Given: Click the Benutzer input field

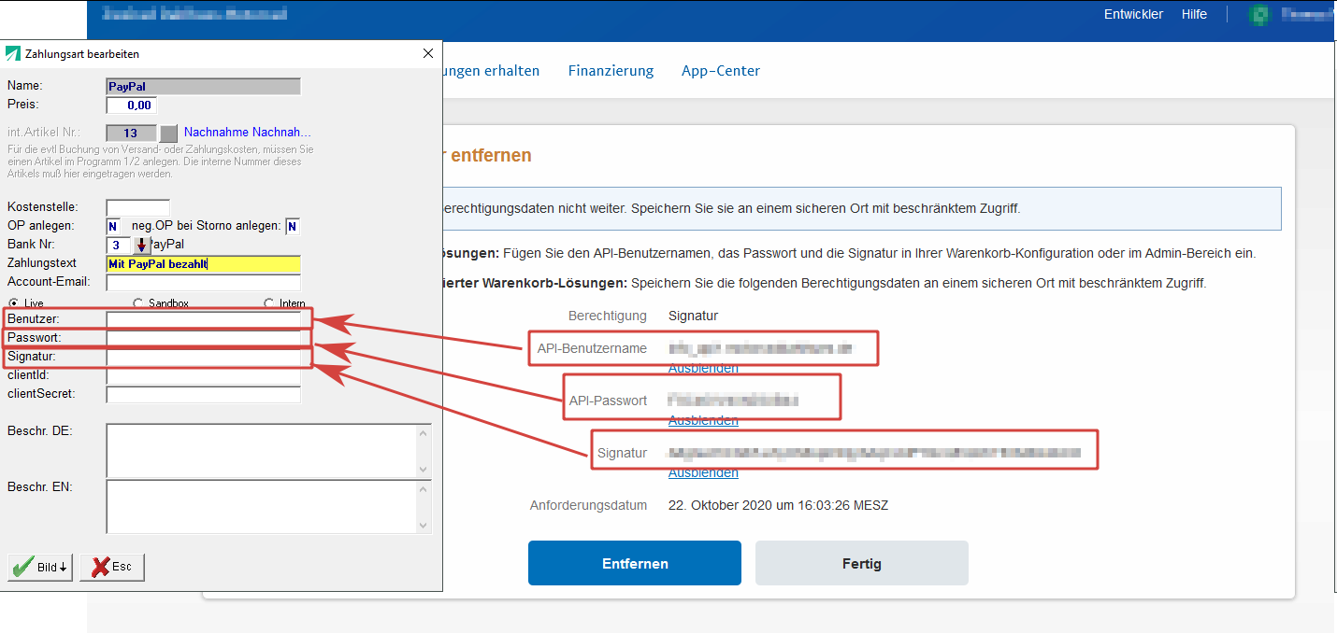Looking at the screenshot, I should tap(204, 319).
